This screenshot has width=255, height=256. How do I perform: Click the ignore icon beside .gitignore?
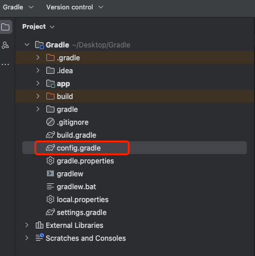coord(50,122)
